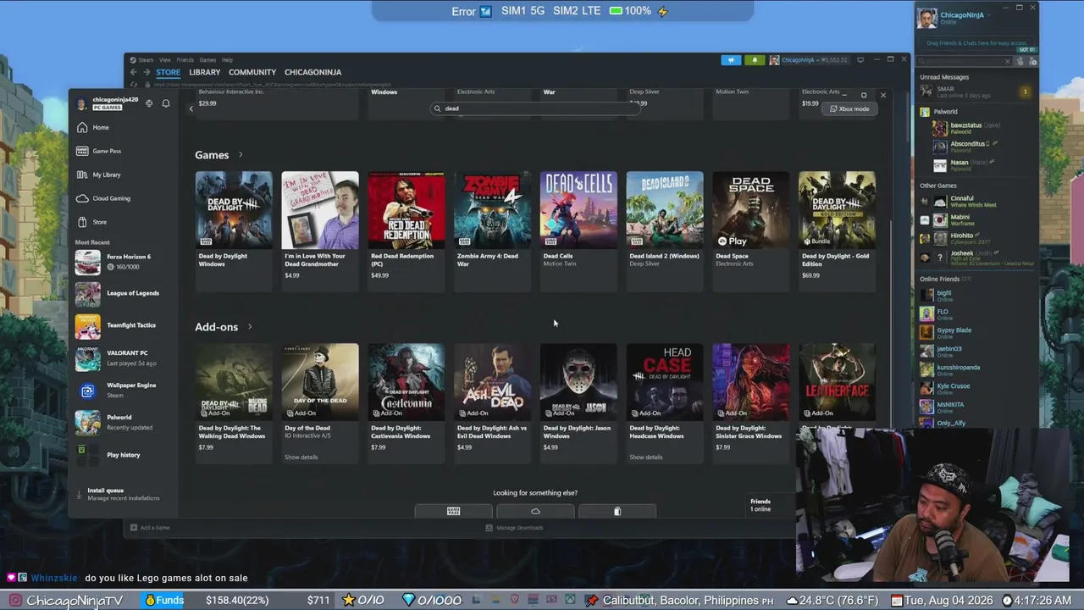Open Wallpaper Engine from recent list

point(123,390)
